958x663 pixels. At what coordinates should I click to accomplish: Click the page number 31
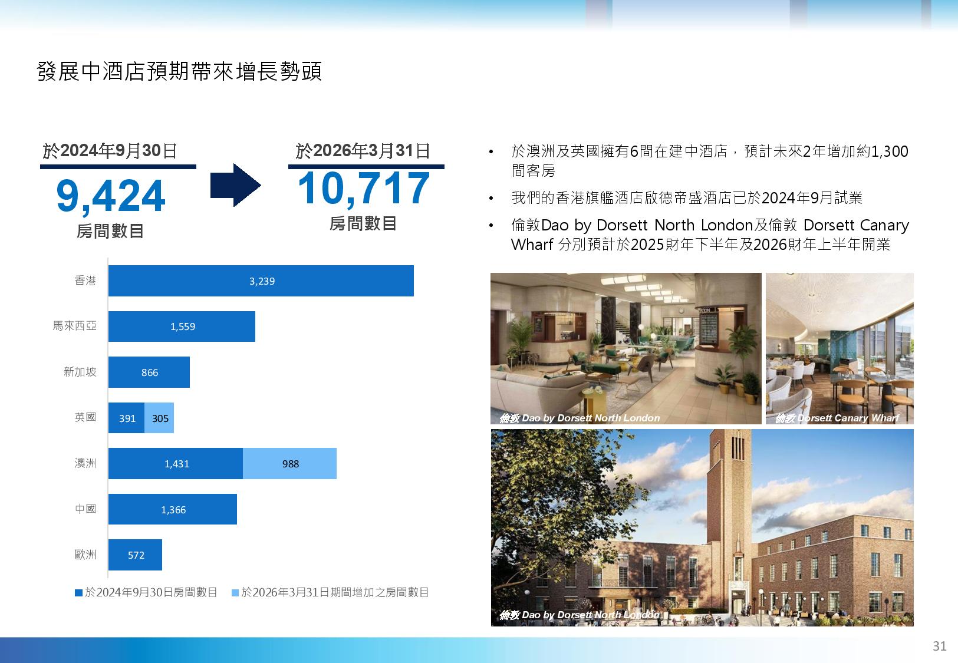(939, 646)
